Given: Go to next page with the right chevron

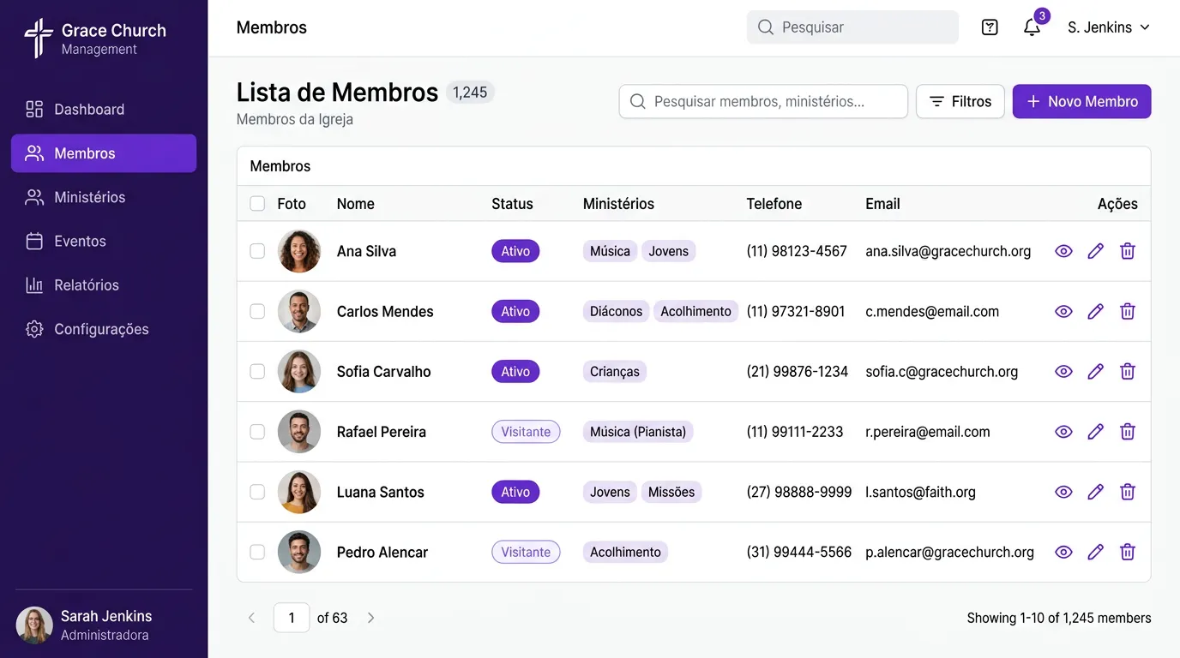Looking at the screenshot, I should tap(370, 617).
